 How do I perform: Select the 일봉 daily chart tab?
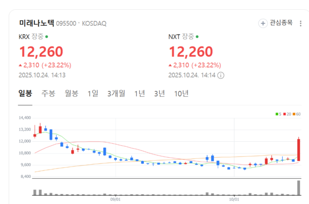[25, 93]
